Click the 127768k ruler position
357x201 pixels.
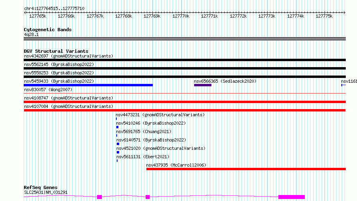124,16
